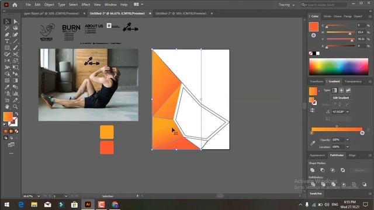Image resolution: width=374 pixels, height=210 pixels.
Task: Open the gradient swatch picker arrow
Action: click(319, 91)
